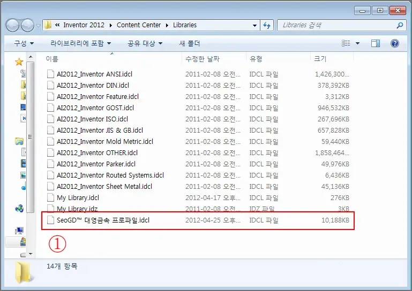Click the Back navigation arrow button
The image size is (412, 291).
(x=12, y=26)
